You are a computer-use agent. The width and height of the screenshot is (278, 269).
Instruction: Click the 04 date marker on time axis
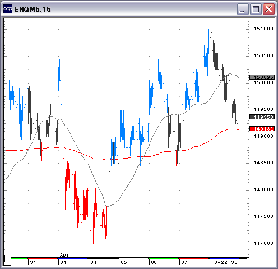click(x=94, y=262)
